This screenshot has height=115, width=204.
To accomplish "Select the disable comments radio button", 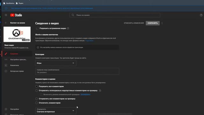I will (36, 103).
